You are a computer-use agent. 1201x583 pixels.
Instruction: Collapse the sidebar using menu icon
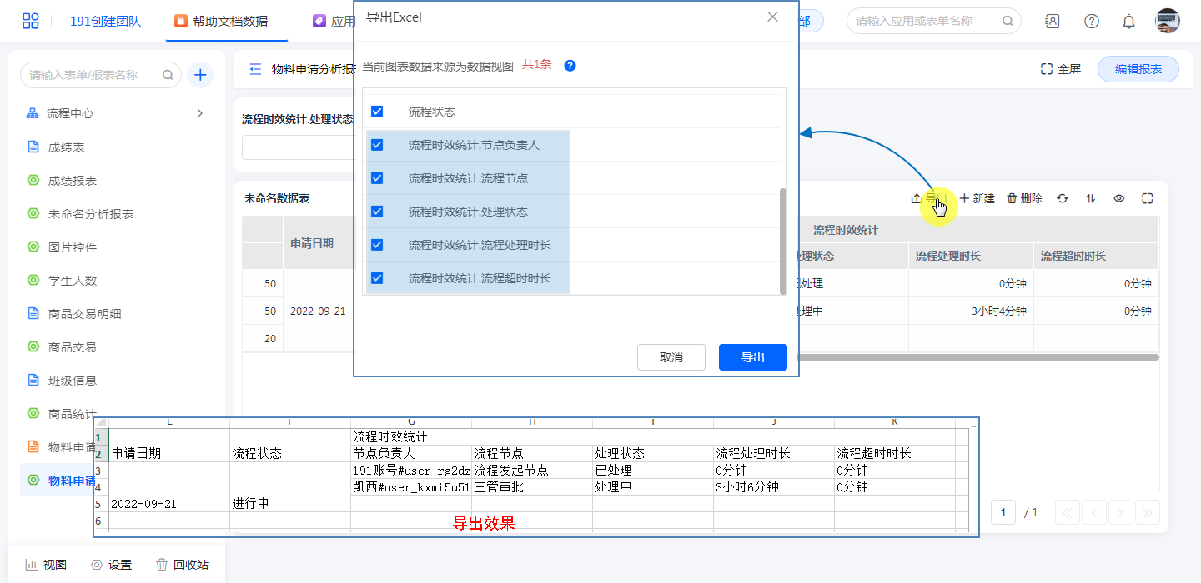point(255,69)
